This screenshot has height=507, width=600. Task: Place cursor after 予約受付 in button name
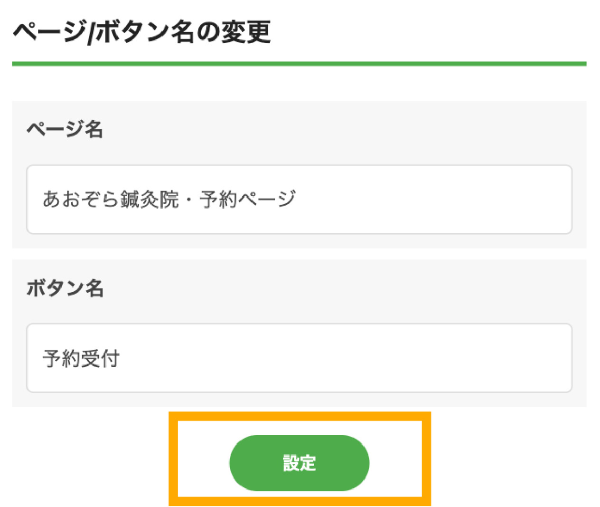pos(121,358)
